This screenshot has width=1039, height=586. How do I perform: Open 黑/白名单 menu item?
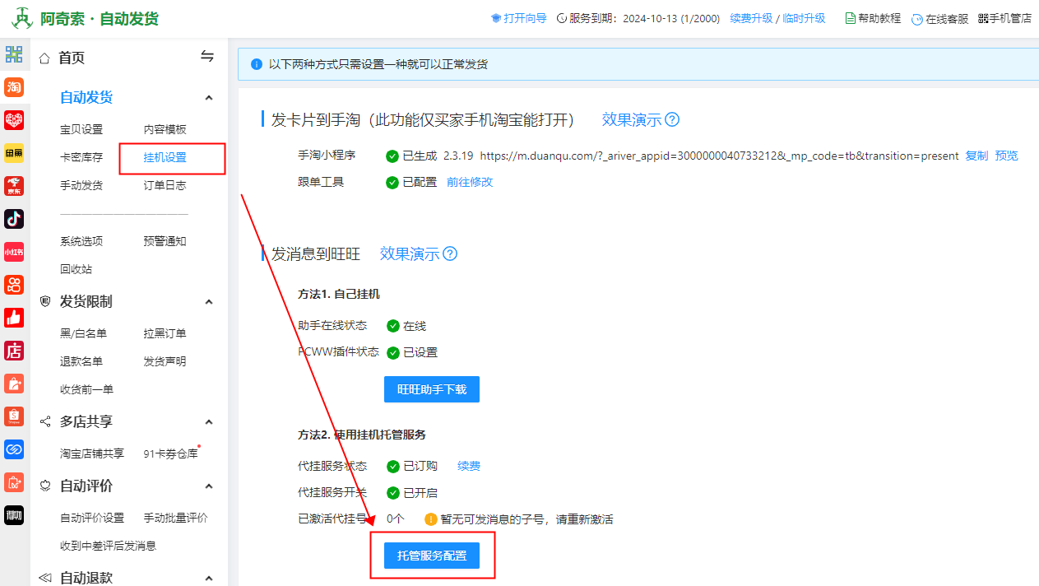coord(83,333)
